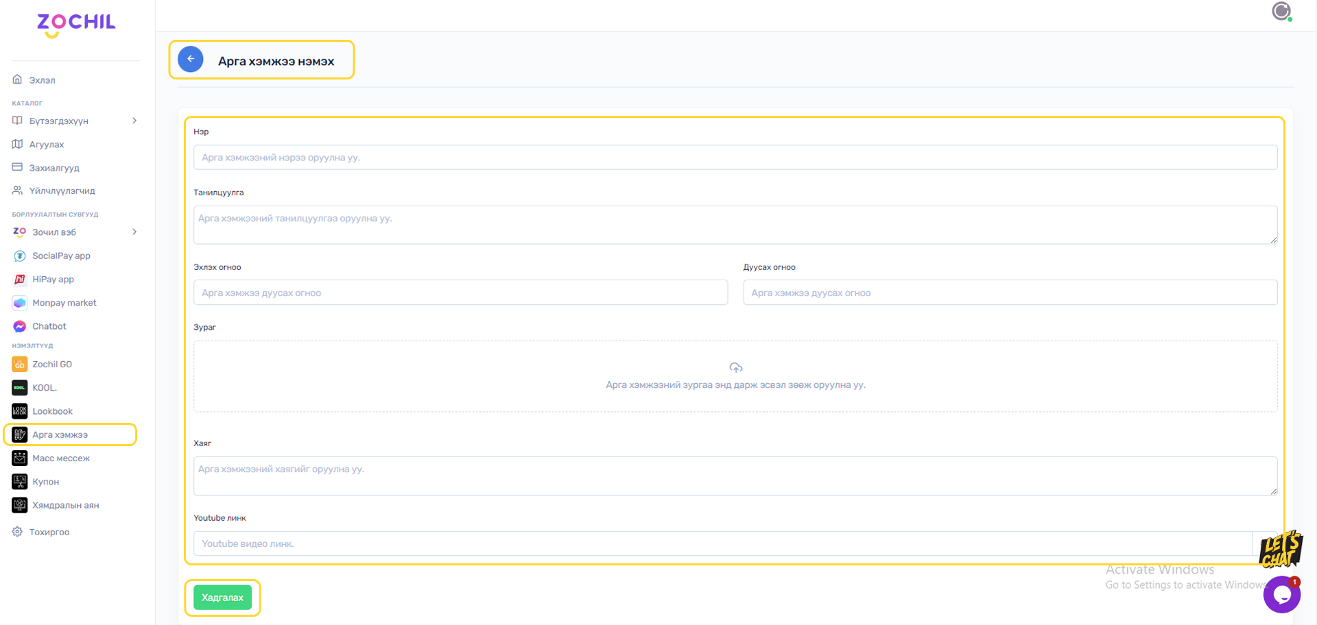Expand the Зочил вэб submenu arrow
This screenshot has height=625, width=1317.
pyautogui.click(x=134, y=232)
